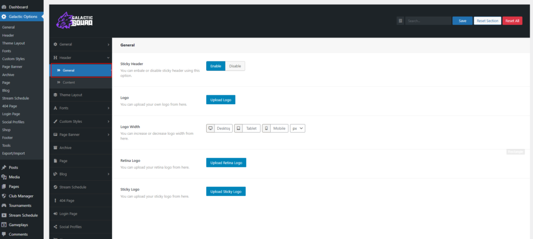Open Header Content sub-item
Image resolution: width=533 pixels, height=239 pixels.
point(81,83)
